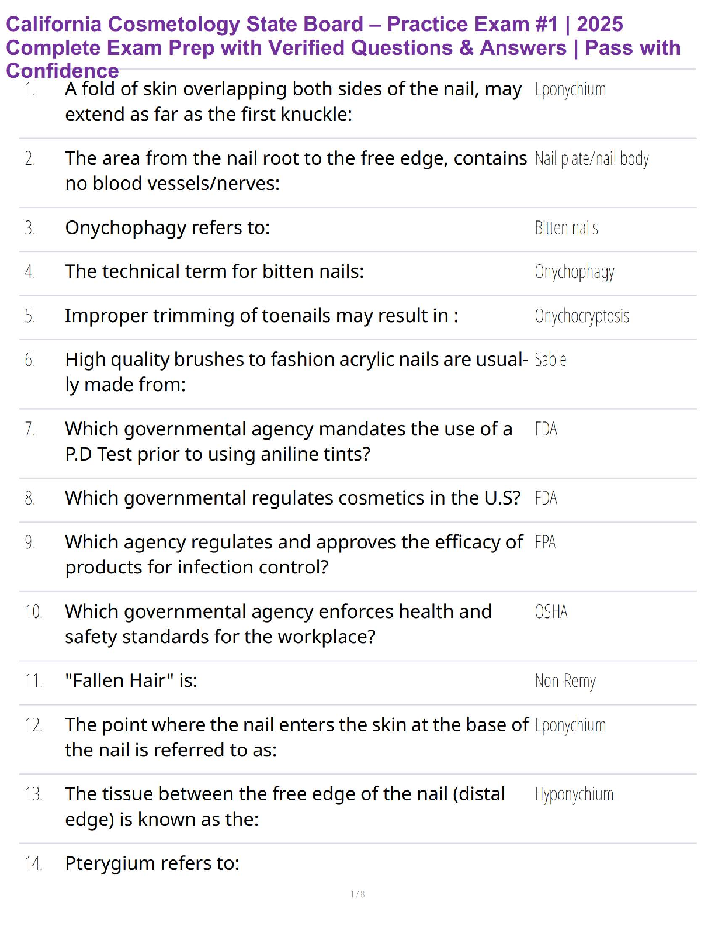
Task: Click the question on improper toenail trimming
Action: click(x=262, y=316)
